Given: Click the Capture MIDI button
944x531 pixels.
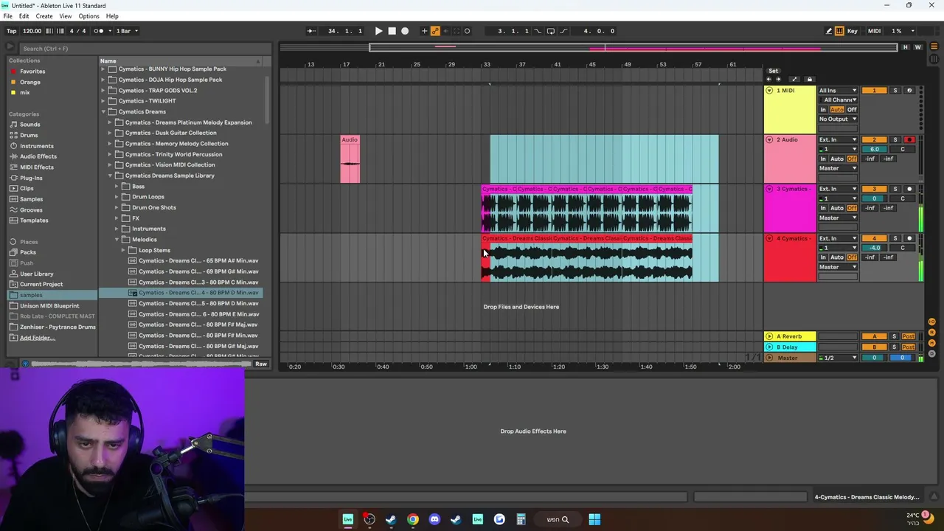Looking at the screenshot, I should [x=457, y=31].
